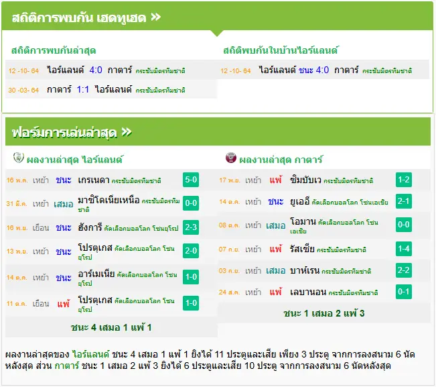
Task: Click the 2-3 score badge for ฮังการี
Action: (x=191, y=227)
